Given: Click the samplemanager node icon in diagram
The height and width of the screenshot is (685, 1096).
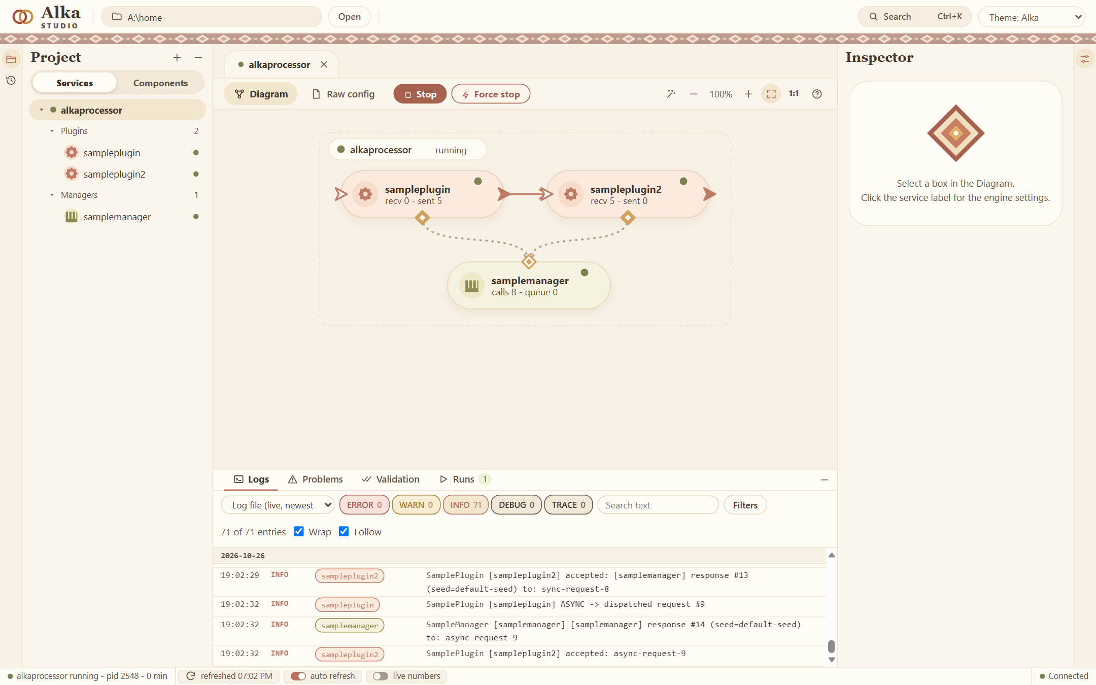Looking at the screenshot, I should coord(472,286).
